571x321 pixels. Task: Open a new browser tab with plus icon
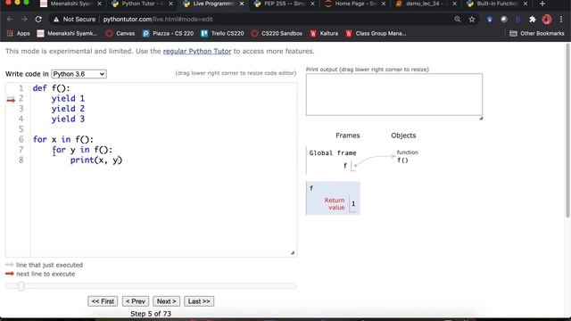542,4
